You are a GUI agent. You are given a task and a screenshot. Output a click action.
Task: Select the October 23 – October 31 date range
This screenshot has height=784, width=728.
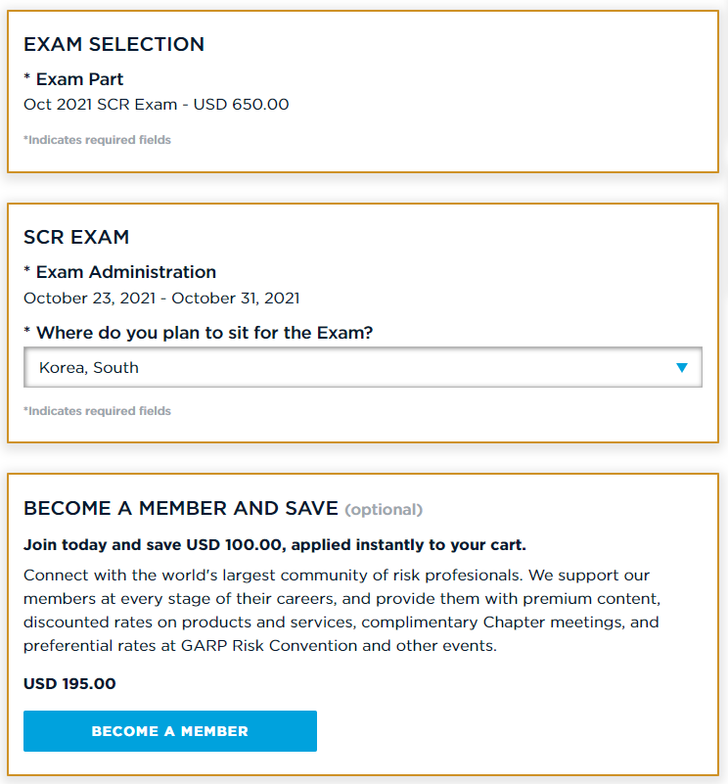161,298
